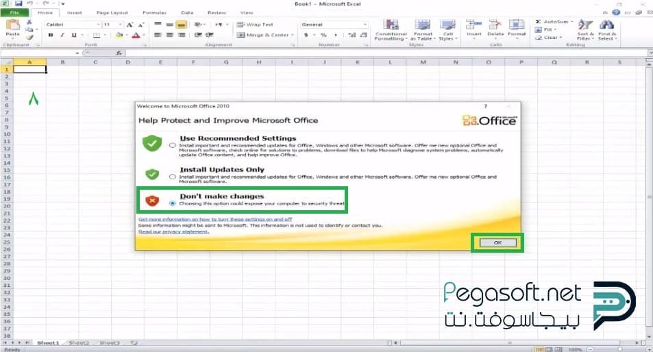Switch to the Insert ribbon tab
Screen dimensions: 653x352
coord(75,12)
